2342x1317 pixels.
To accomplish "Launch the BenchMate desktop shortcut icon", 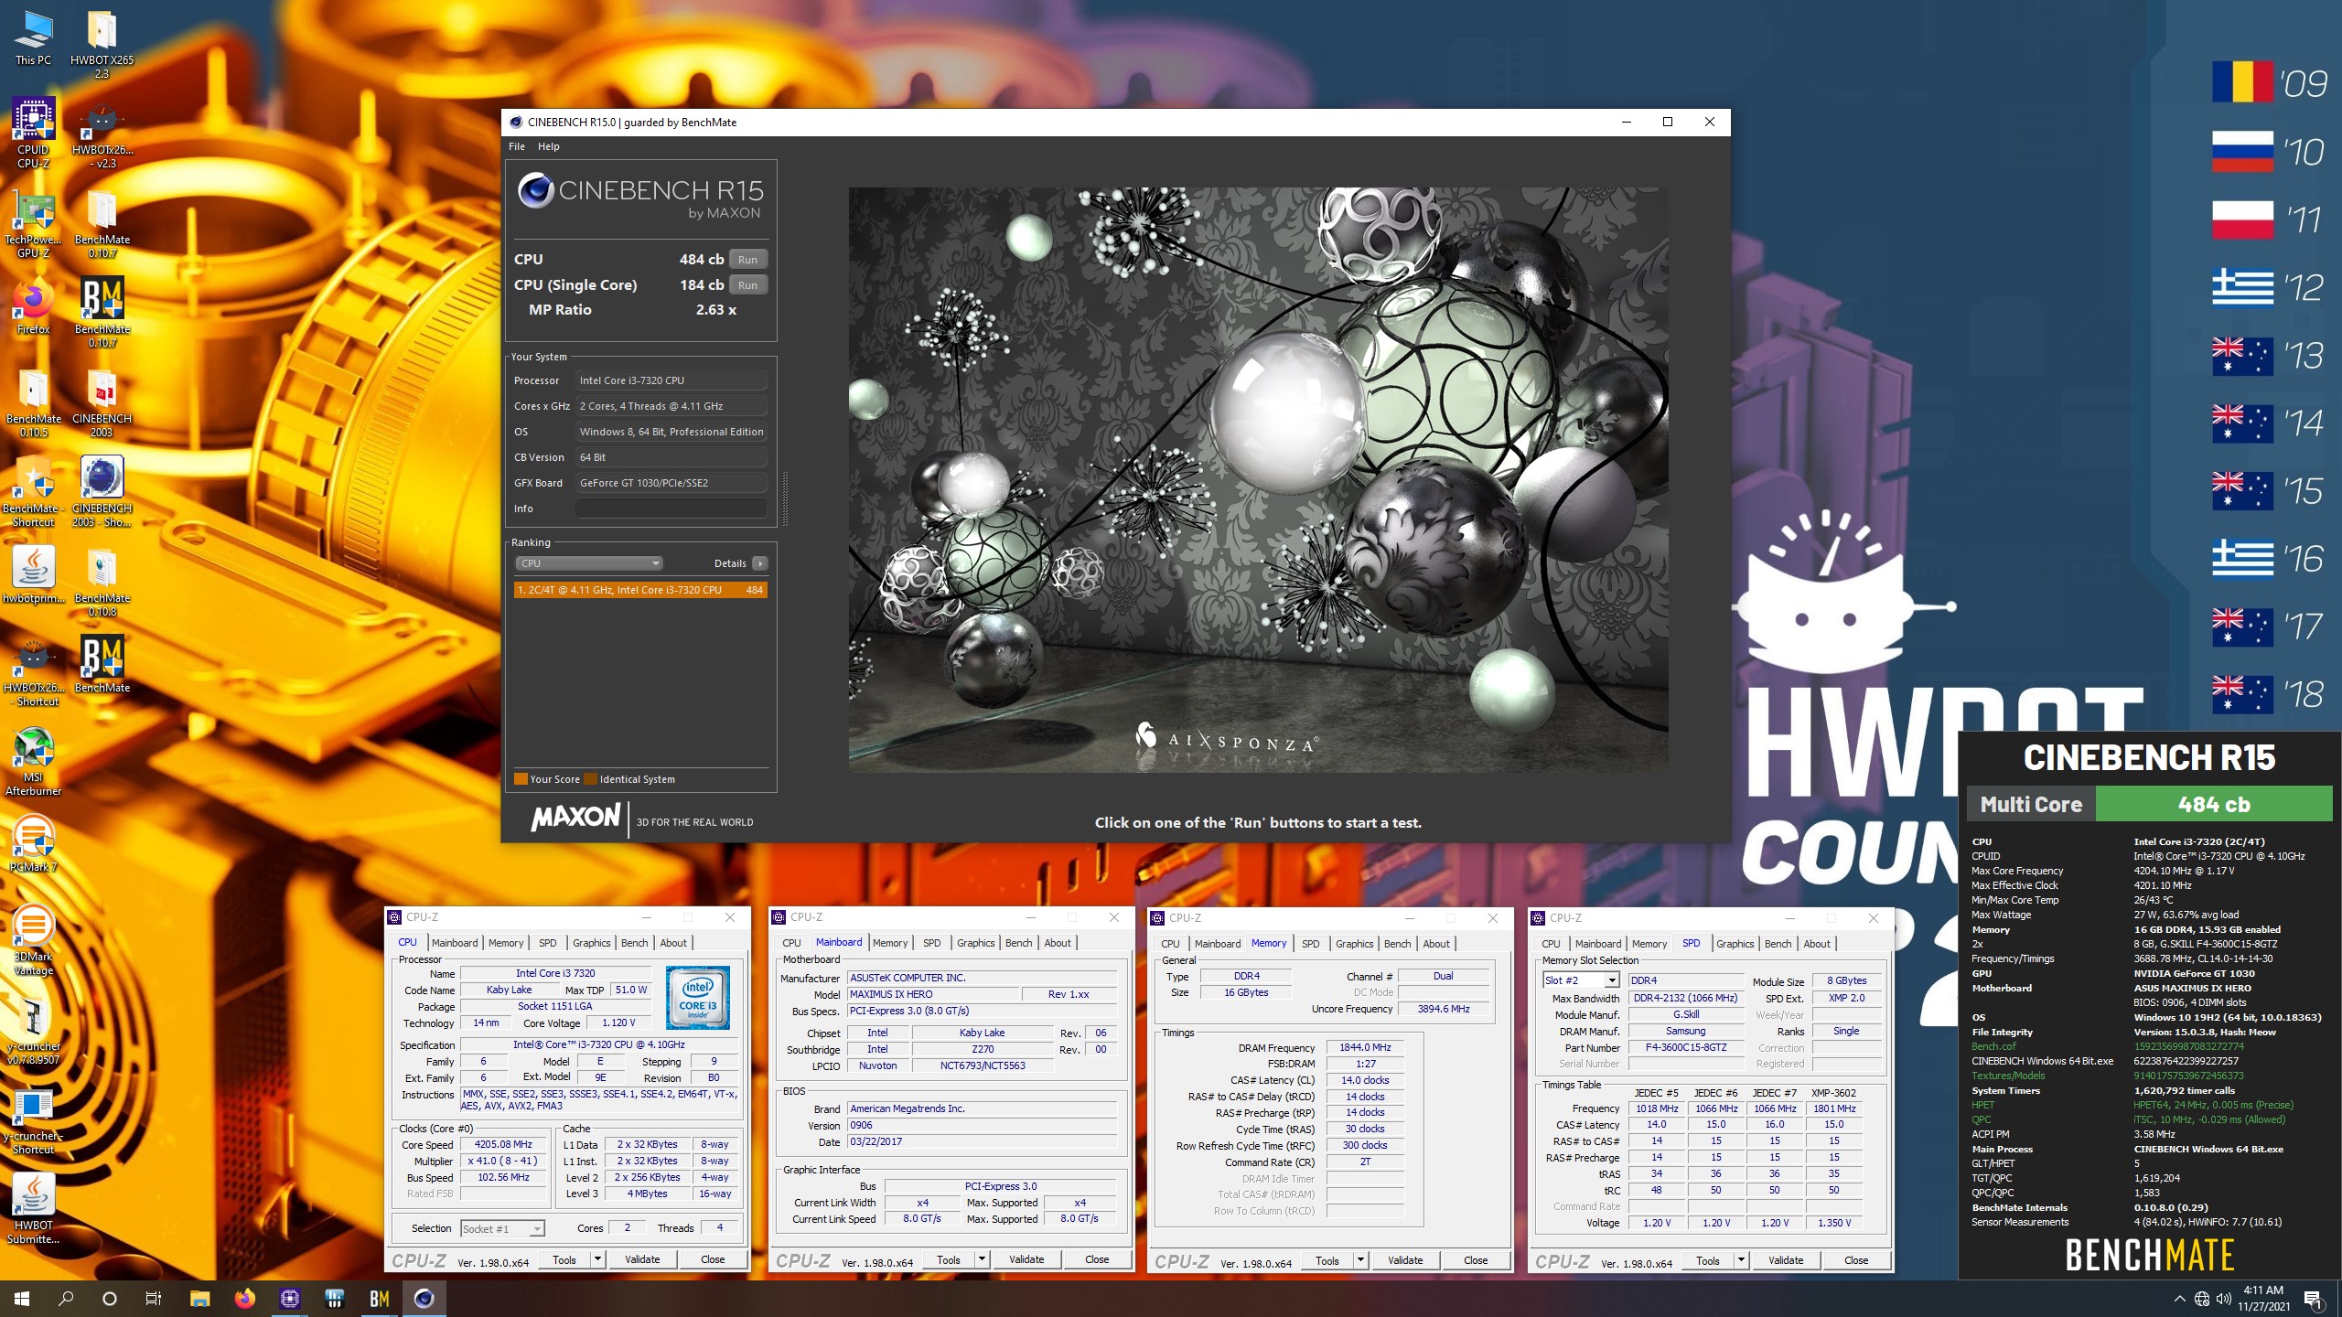I will (102, 665).
